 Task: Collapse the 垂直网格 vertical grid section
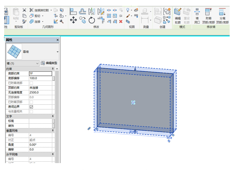[x=53, y=131]
